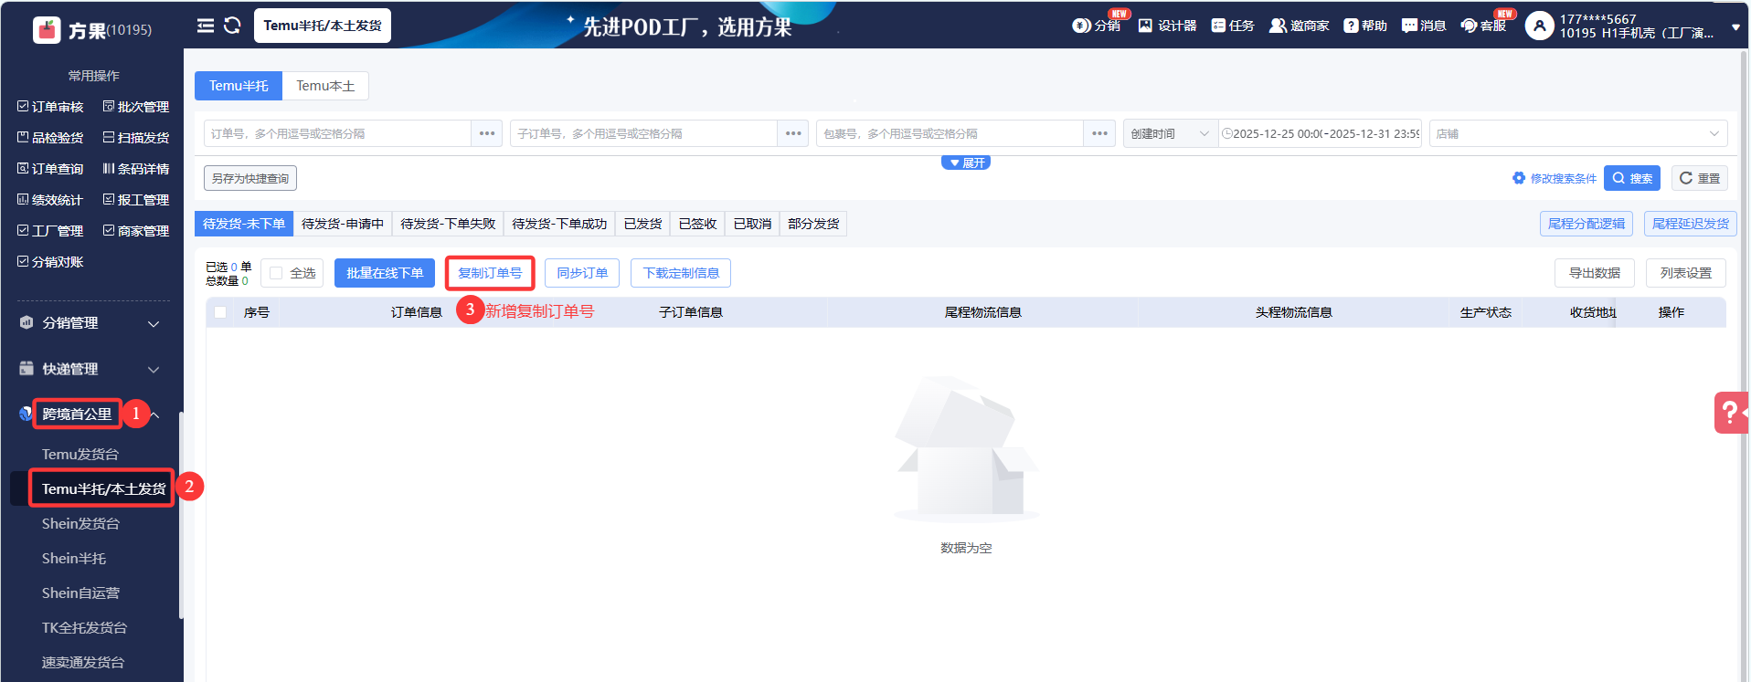The image size is (1751, 682).
Task: Open the 创建时间 time type dropdown
Action: tap(1170, 133)
